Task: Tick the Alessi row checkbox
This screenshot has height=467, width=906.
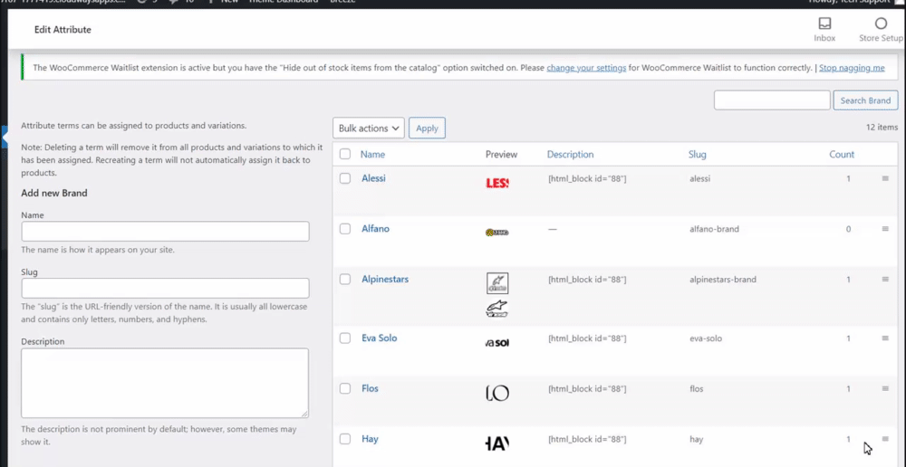Action: (345, 178)
